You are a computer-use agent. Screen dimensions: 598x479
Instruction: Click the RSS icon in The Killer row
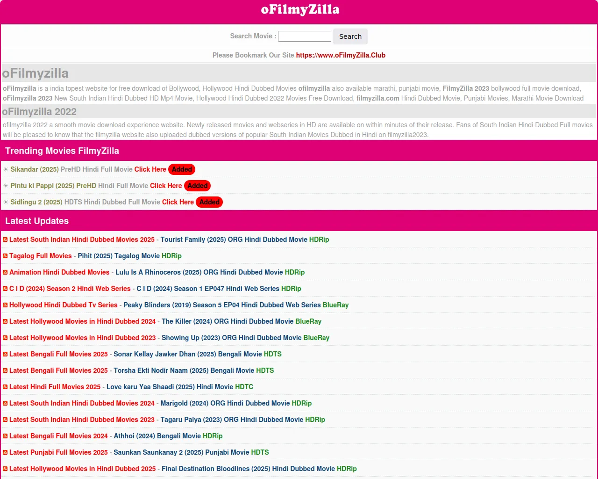pos(5,321)
